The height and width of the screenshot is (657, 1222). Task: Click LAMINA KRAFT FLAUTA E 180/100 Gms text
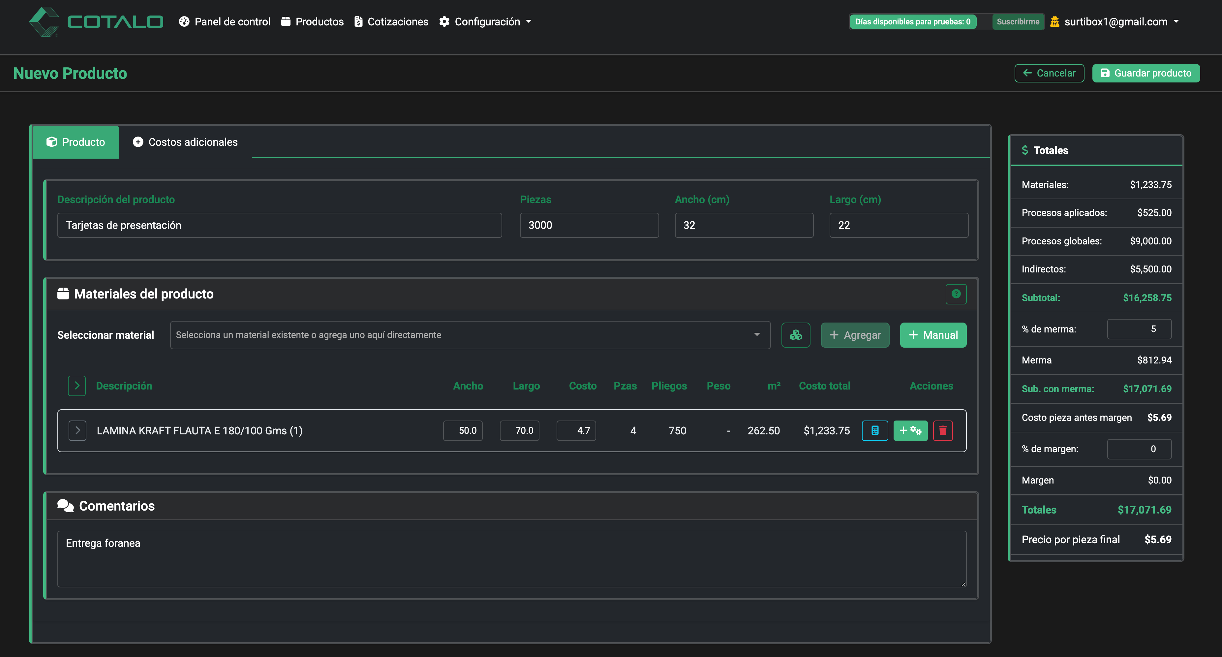point(199,431)
